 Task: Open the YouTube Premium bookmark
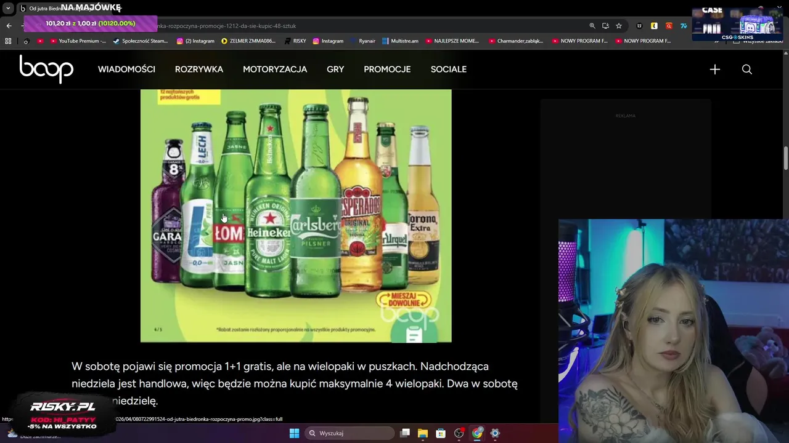click(x=78, y=41)
